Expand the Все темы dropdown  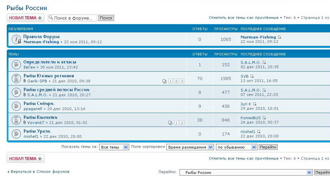tap(114, 147)
